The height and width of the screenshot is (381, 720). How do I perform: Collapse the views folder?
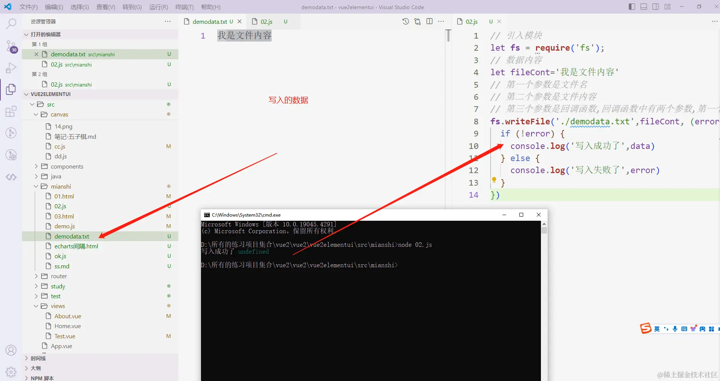(x=100, y=306)
